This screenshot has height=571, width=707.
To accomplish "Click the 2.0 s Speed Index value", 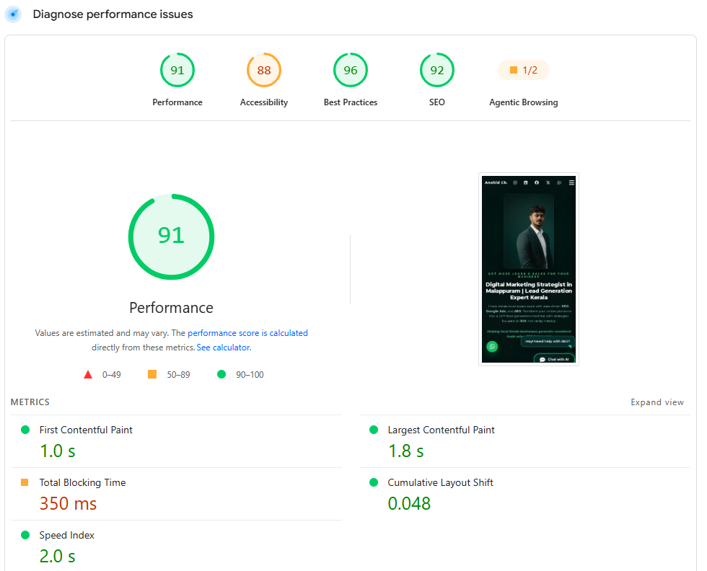I will 57,556.
